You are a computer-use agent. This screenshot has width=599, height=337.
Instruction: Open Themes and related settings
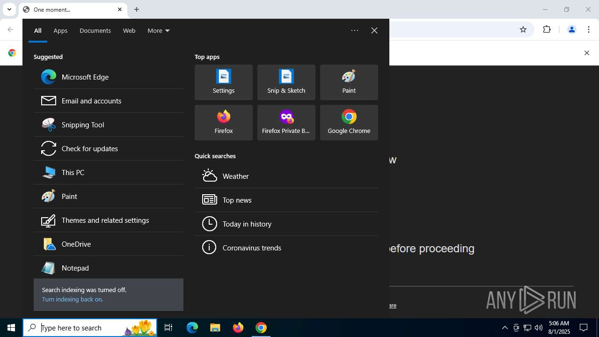pyautogui.click(x=109, y=220)
